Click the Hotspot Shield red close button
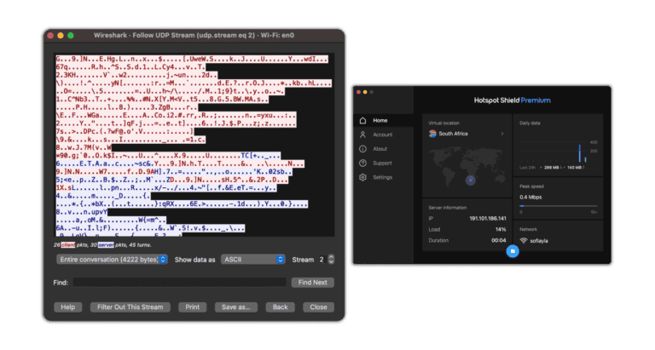 (x=358, y=92)
